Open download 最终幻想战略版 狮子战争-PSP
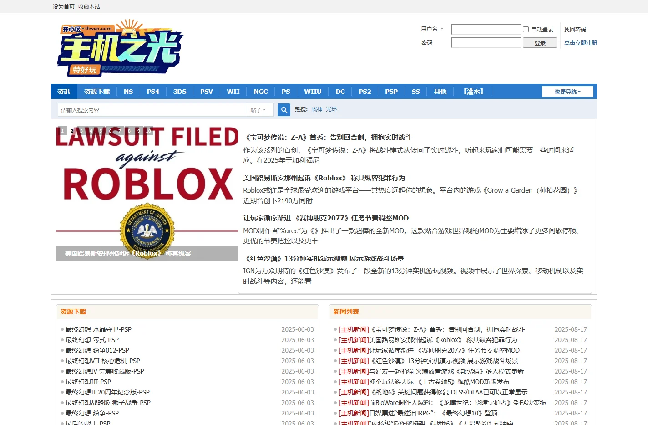The height and width of the screenshot is (425, 648). (108, 403)
